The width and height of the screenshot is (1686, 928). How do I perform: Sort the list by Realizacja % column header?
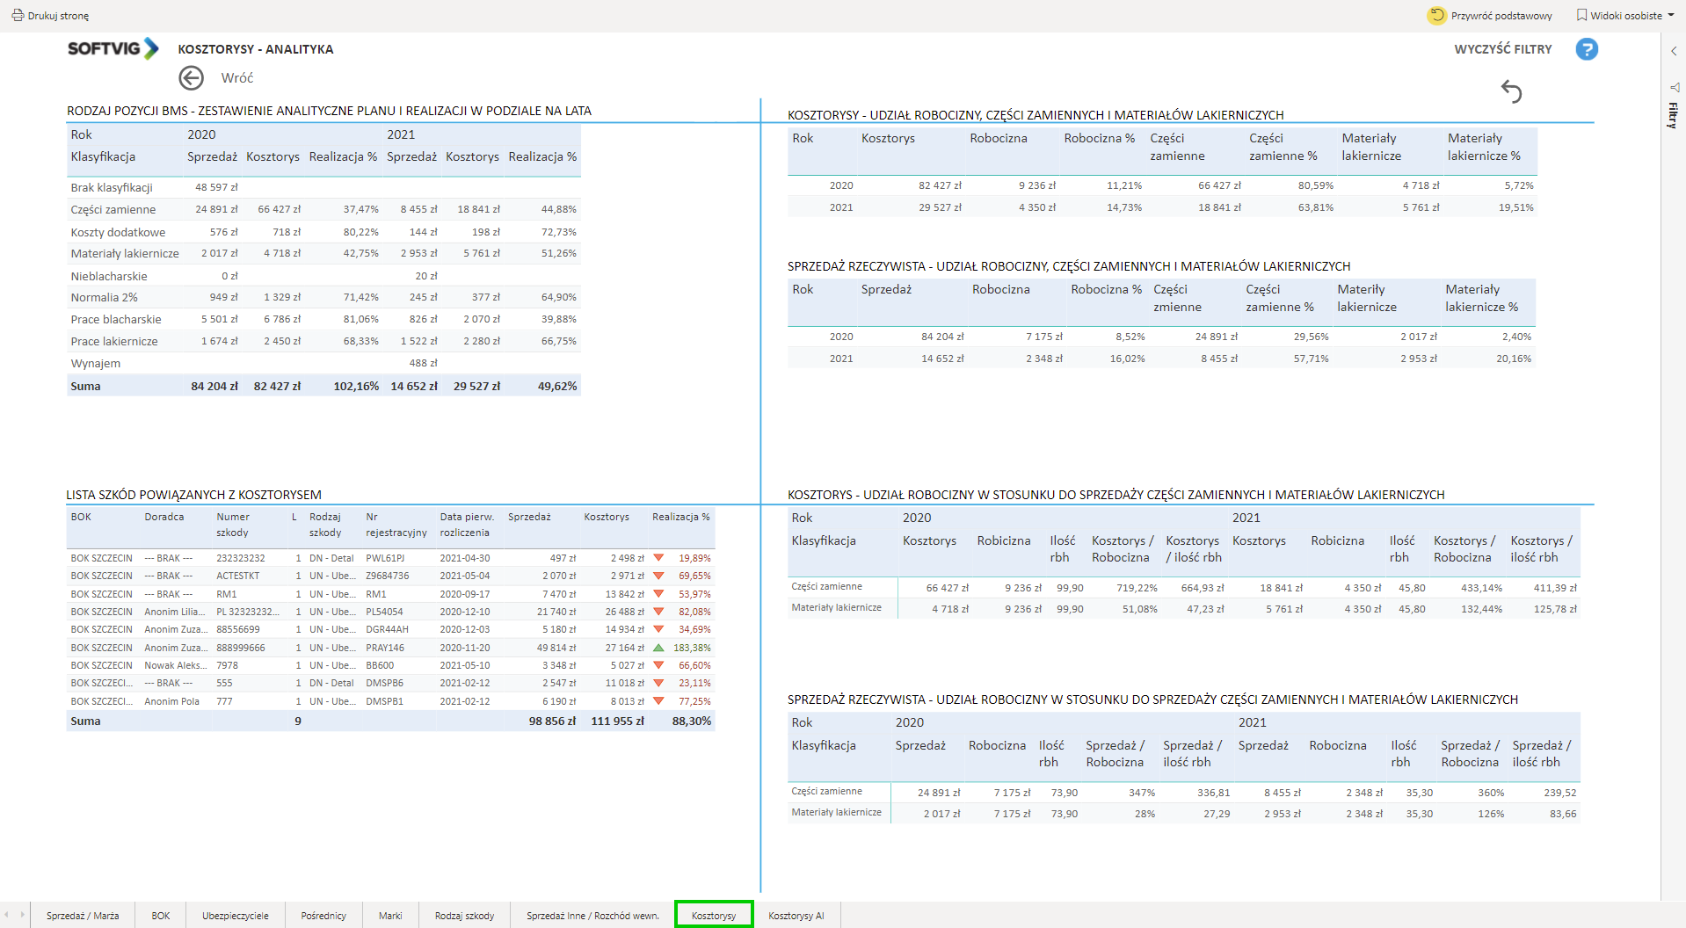[680, 517]
